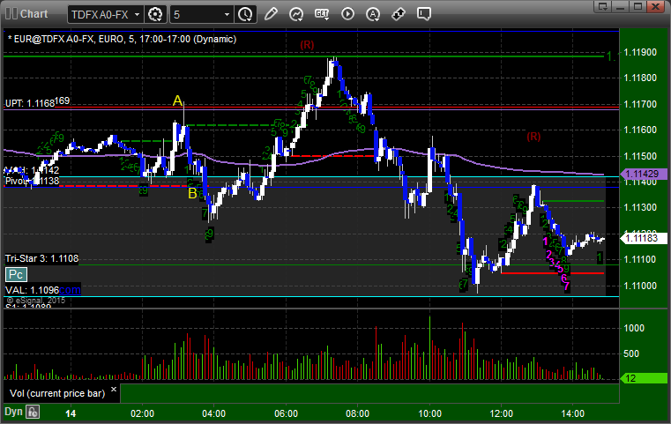The width and height of the screenshot is (671, 424).
Task: Click the 1.11000 price axis label
Action: pyautogui.click(x=640, y=286)
